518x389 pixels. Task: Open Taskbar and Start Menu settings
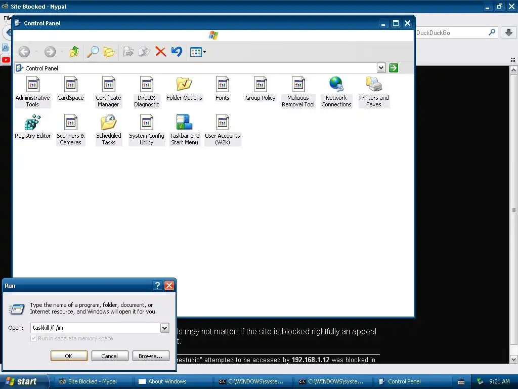click(x=184, y=130)
